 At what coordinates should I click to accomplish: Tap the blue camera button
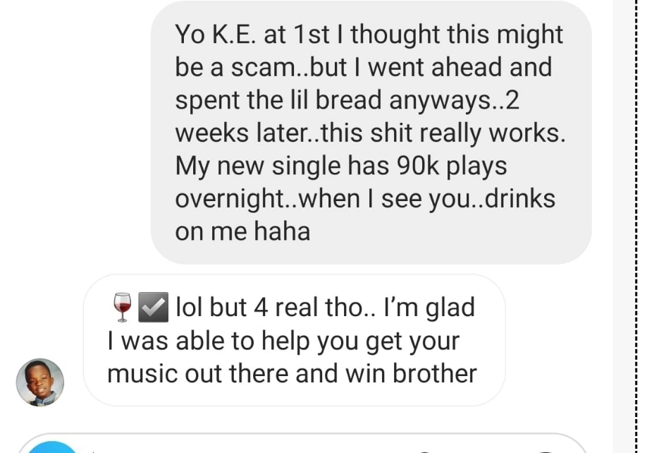pyautogui.click(x=52, y=447)
